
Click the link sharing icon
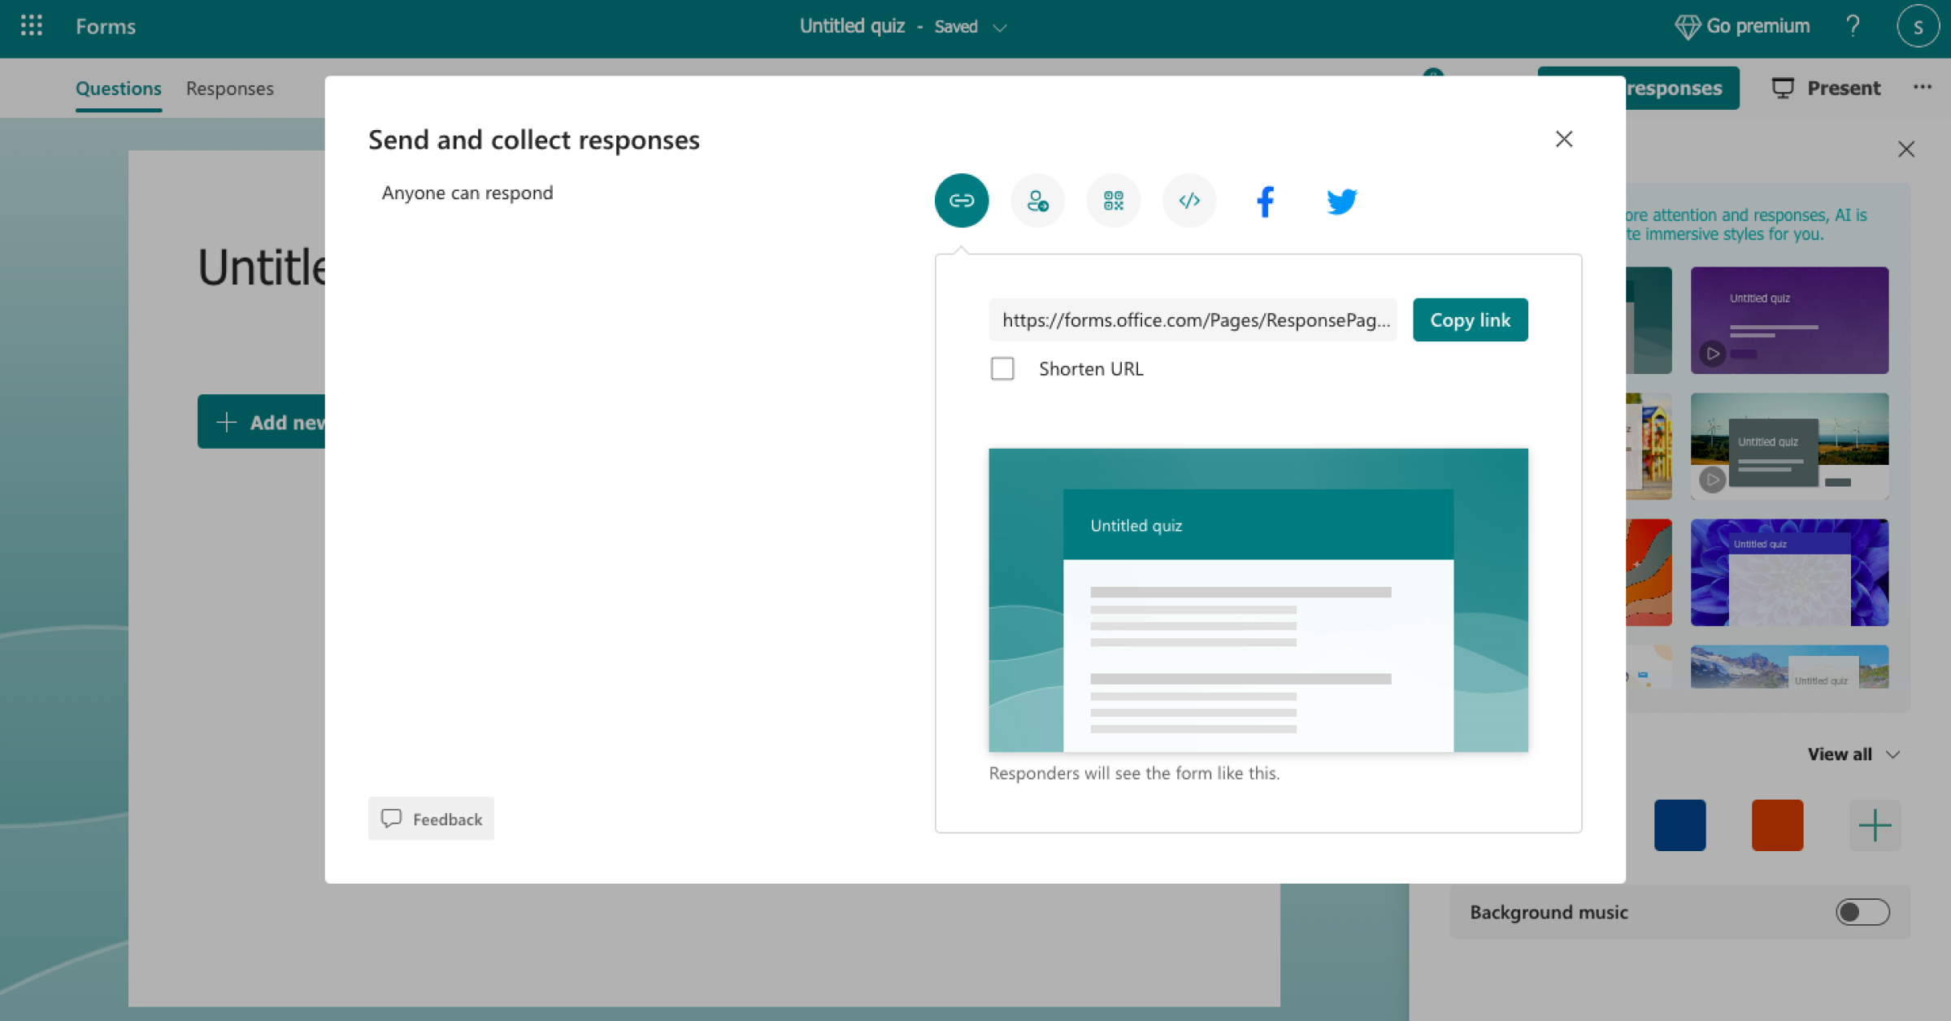[x=962, y=200]
